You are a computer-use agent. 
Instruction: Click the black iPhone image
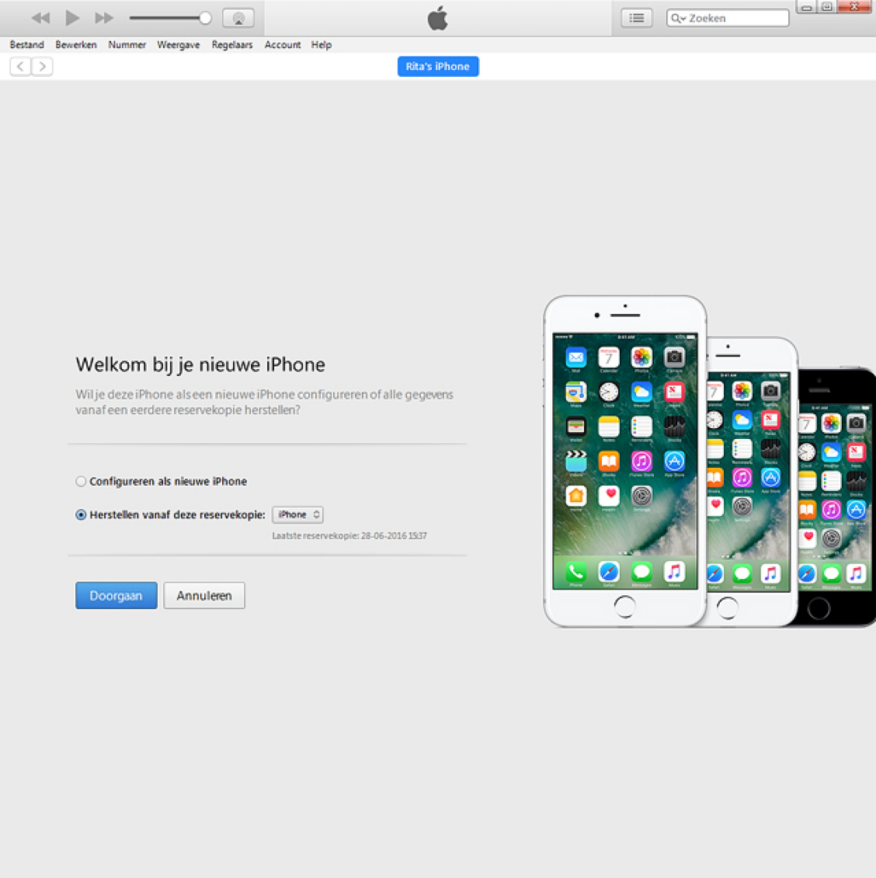click(x=838, y=496)
